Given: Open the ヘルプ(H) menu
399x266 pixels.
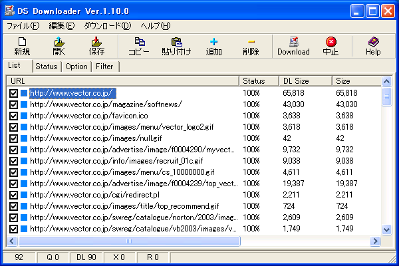Looking at the screenshot, I should 156,26.
